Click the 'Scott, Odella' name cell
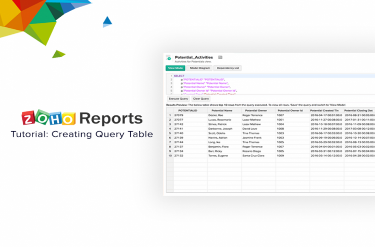The width and height of the screenshot is (375, 247). 224,133
